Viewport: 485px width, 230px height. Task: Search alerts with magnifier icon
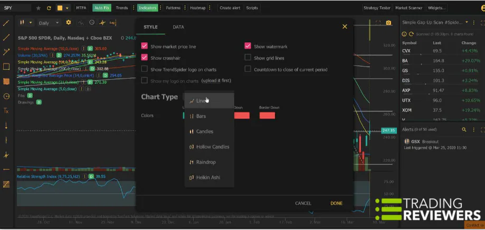[x=464, y=130]
